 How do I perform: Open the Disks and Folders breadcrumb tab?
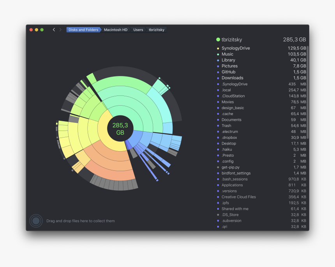(83, 29)
